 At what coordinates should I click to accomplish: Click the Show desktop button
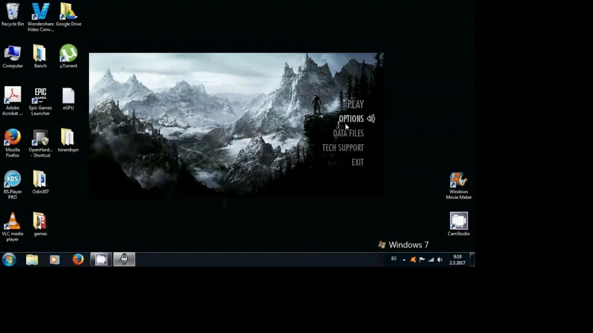click(472, 259)
